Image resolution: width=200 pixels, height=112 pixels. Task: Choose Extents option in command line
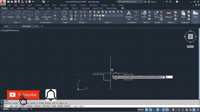(x=37, y=106)
